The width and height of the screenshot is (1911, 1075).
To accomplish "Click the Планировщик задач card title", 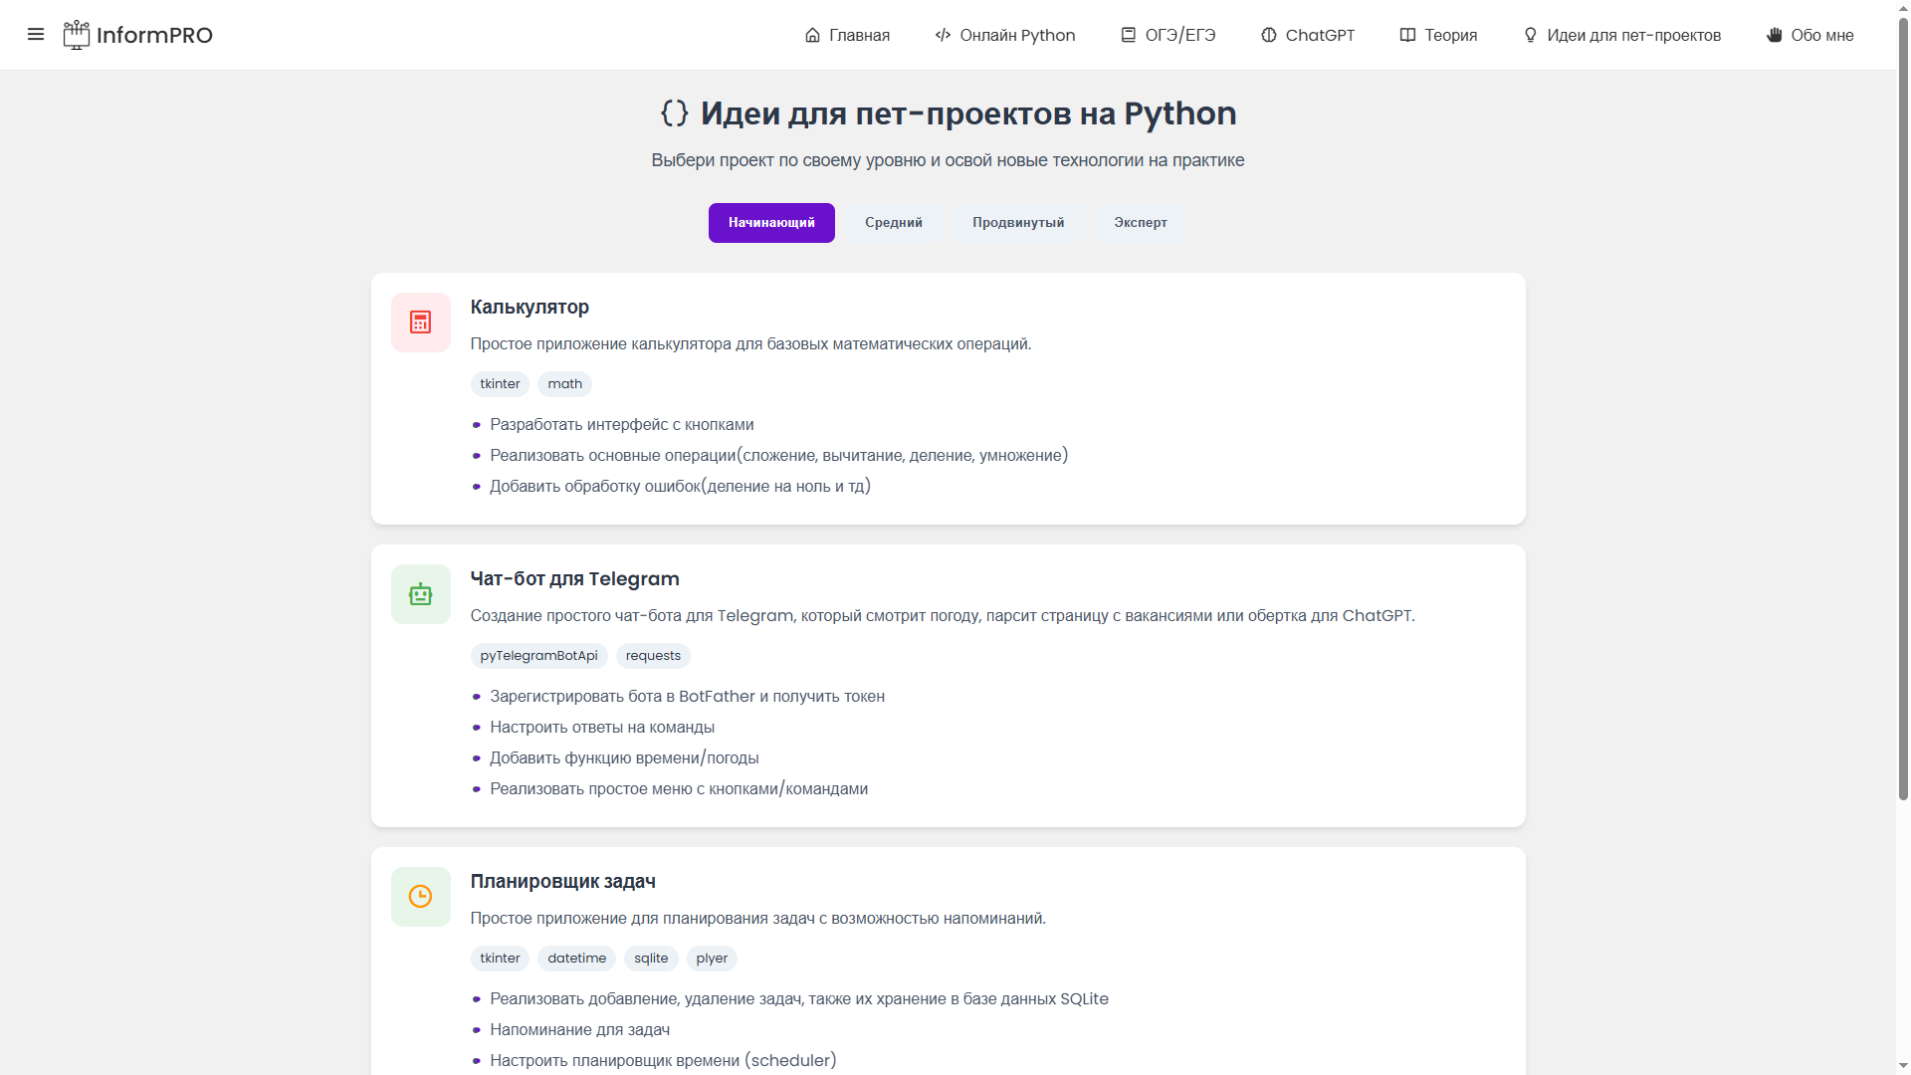I will [x=563, y=881].
